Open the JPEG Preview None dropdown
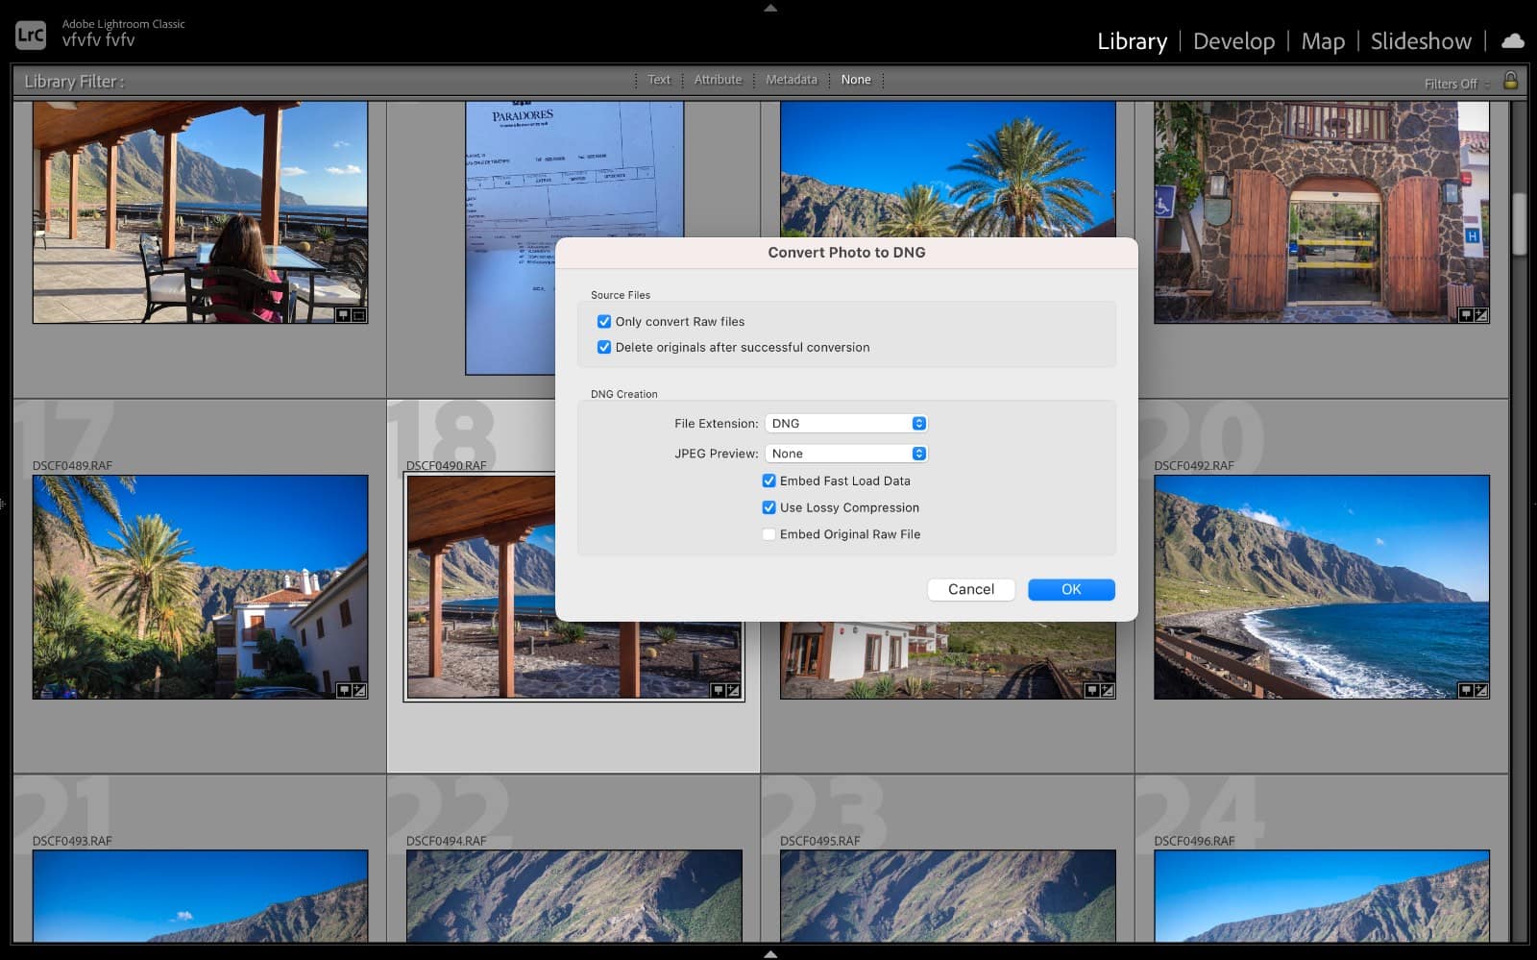 click(846, 454)
